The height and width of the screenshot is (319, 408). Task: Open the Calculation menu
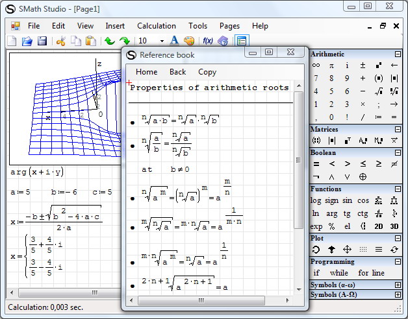coord(156,26)
